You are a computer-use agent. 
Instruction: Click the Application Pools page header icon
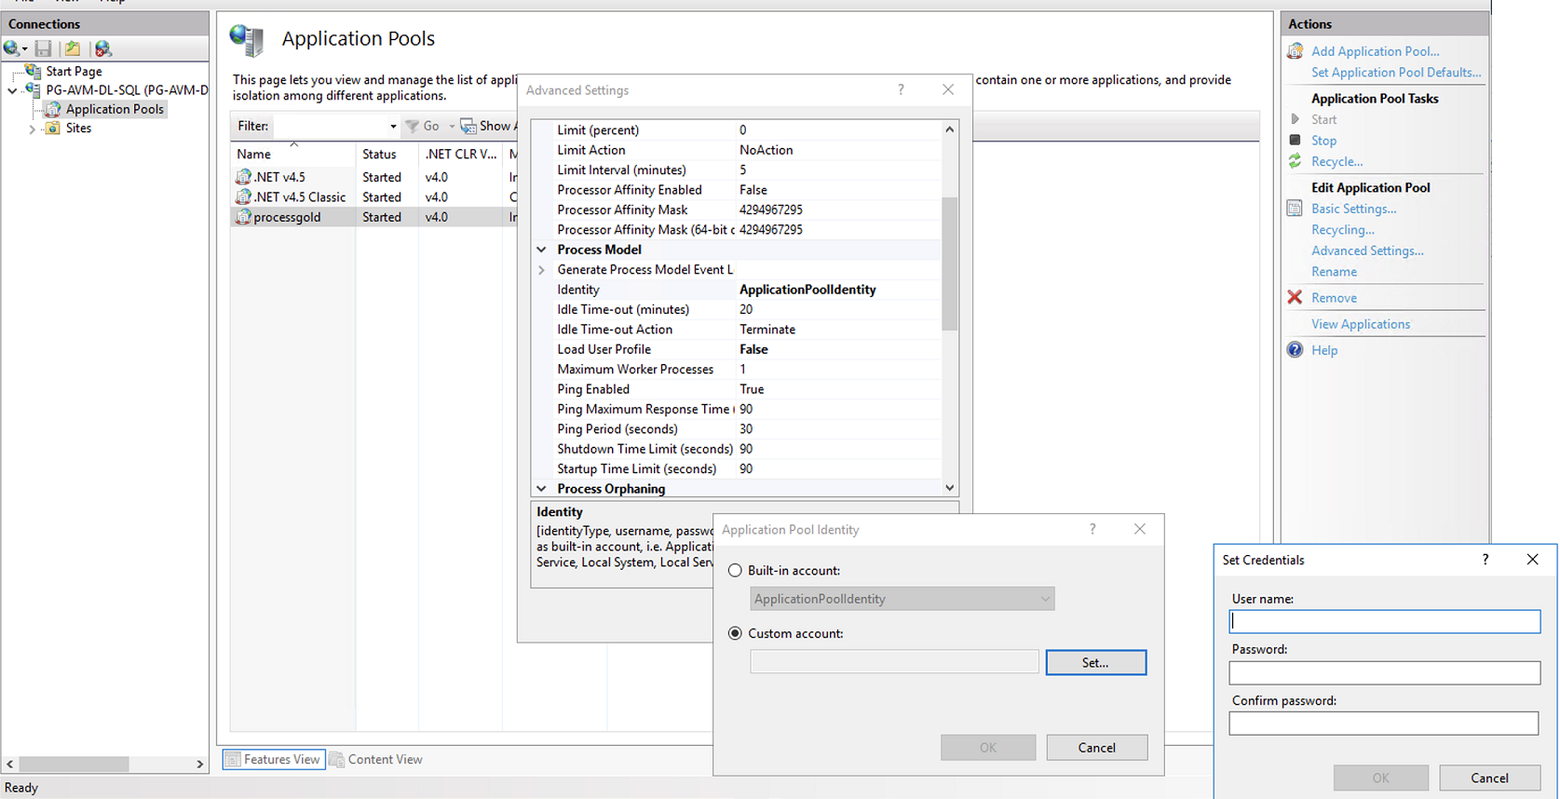[x=248, y=40]
